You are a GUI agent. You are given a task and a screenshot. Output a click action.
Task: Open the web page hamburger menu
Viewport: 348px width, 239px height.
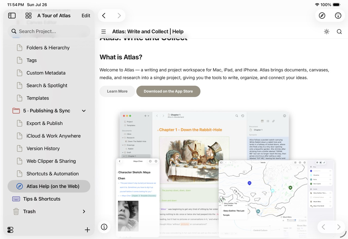click(104, 32)
